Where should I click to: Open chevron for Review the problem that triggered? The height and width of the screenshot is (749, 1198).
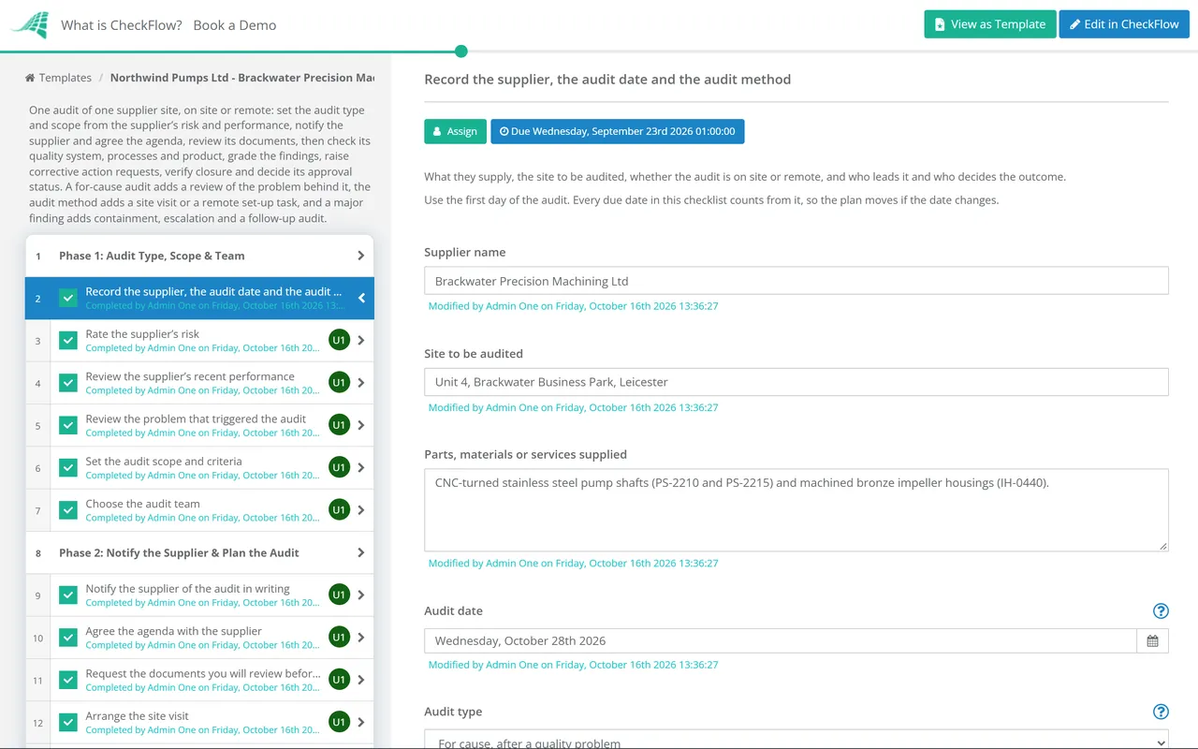point(361,425)
